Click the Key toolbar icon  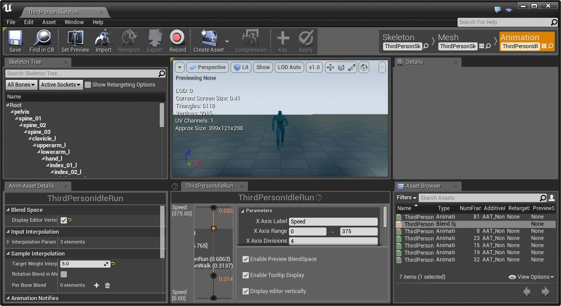[x=283, y=41]
